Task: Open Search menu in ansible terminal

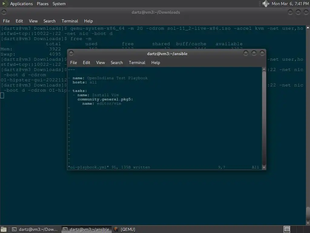Action: pyautogui.click(x=117, y=62)
